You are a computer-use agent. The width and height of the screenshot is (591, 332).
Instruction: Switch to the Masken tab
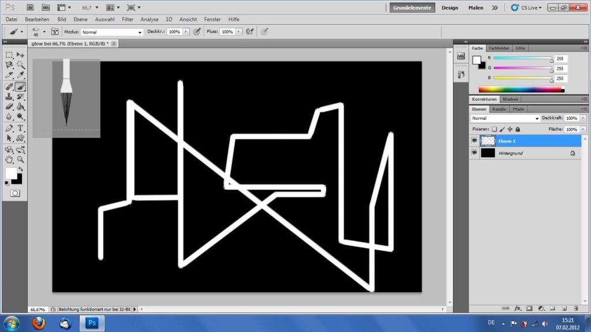click(x=510, y=99)
